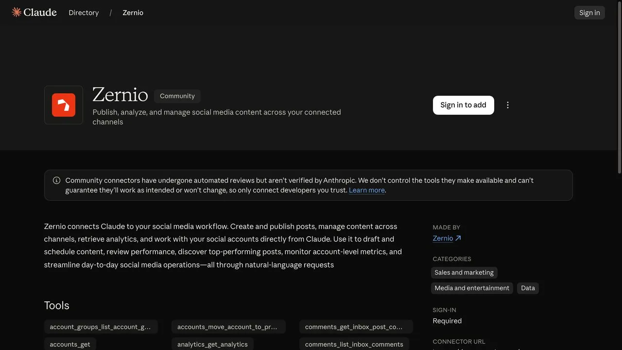622x350 pixels.
Task: Click the Sign in button in header
Action: [x=589, y=13]
